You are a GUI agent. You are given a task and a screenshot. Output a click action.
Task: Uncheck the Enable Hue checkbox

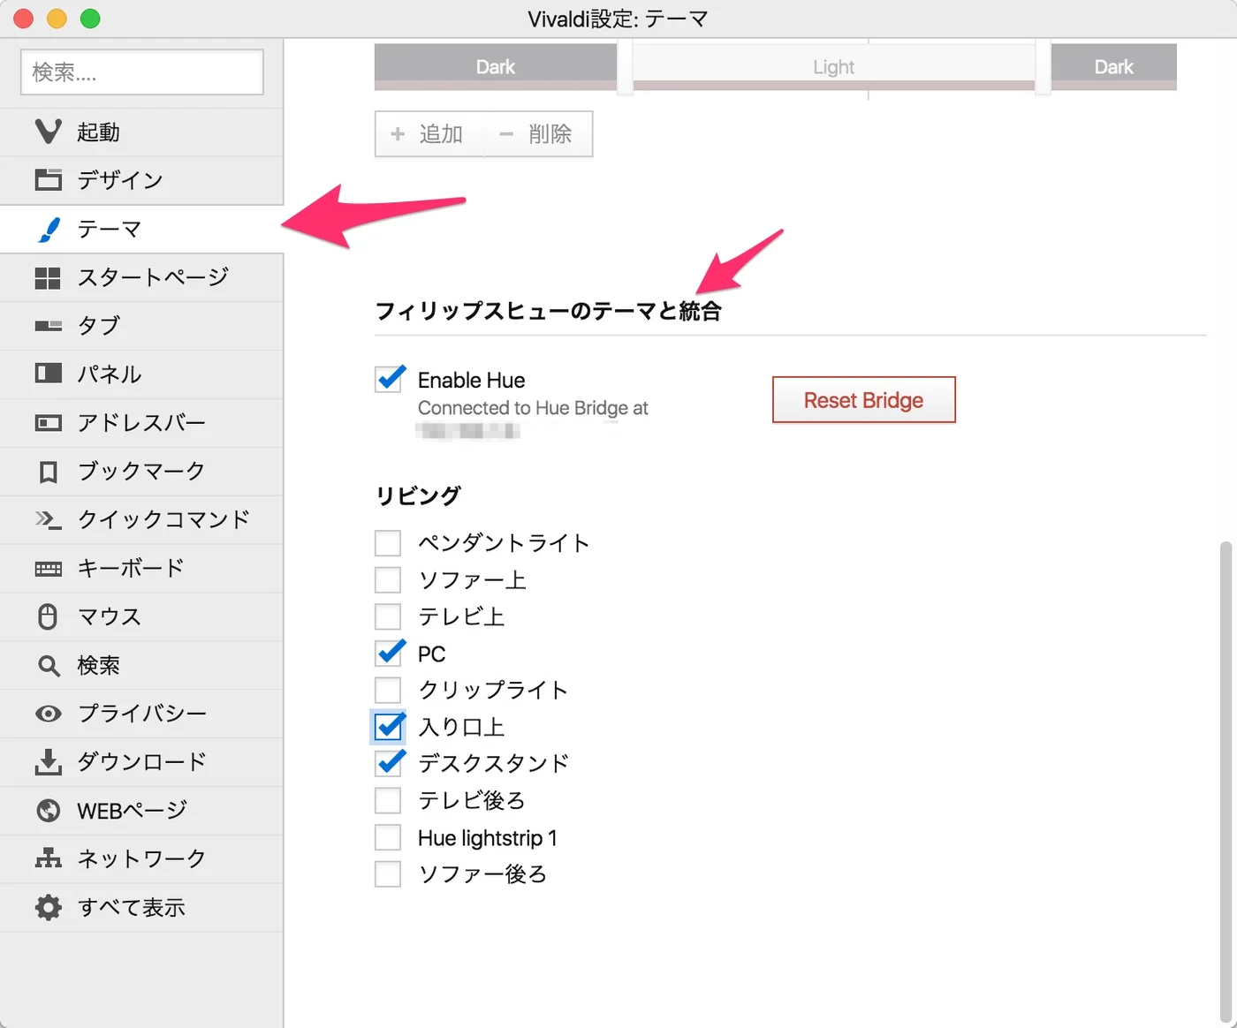389,380
